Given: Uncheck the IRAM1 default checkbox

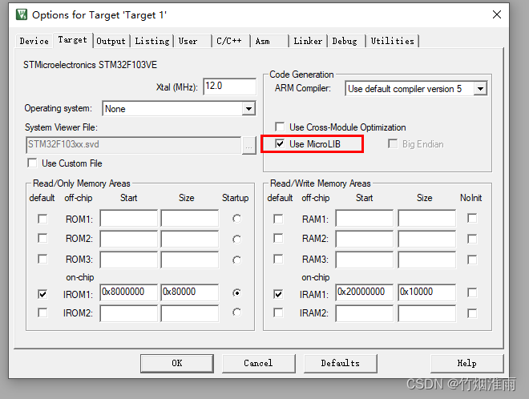Looking at the screenshot, I should 278,294.
